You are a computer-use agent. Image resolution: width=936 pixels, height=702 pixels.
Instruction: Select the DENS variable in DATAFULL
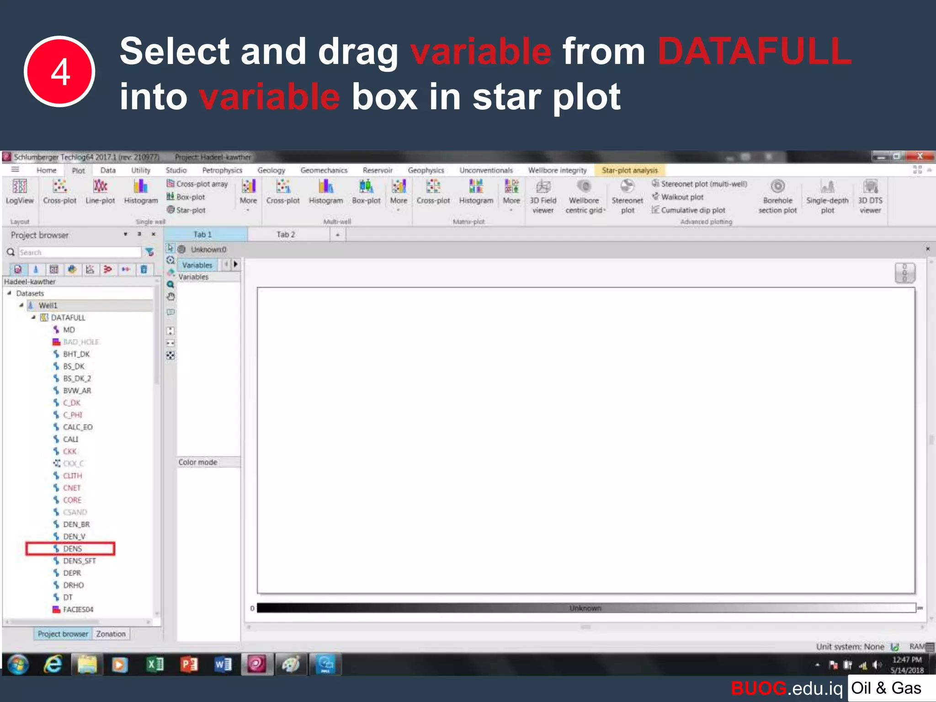click(72, 549)
